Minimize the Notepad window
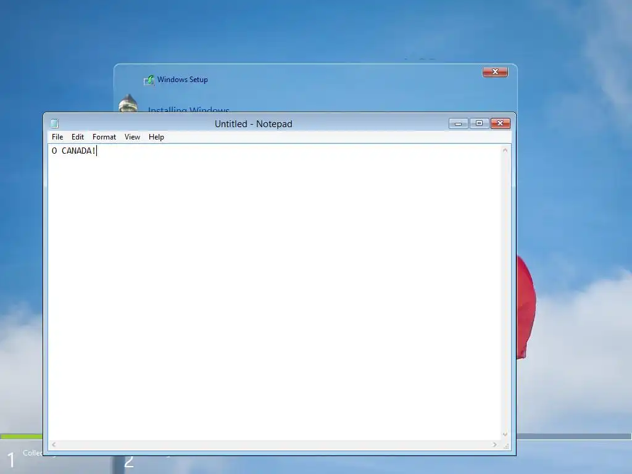This screenshot has width=632, height=474. (x=459, y=123)
